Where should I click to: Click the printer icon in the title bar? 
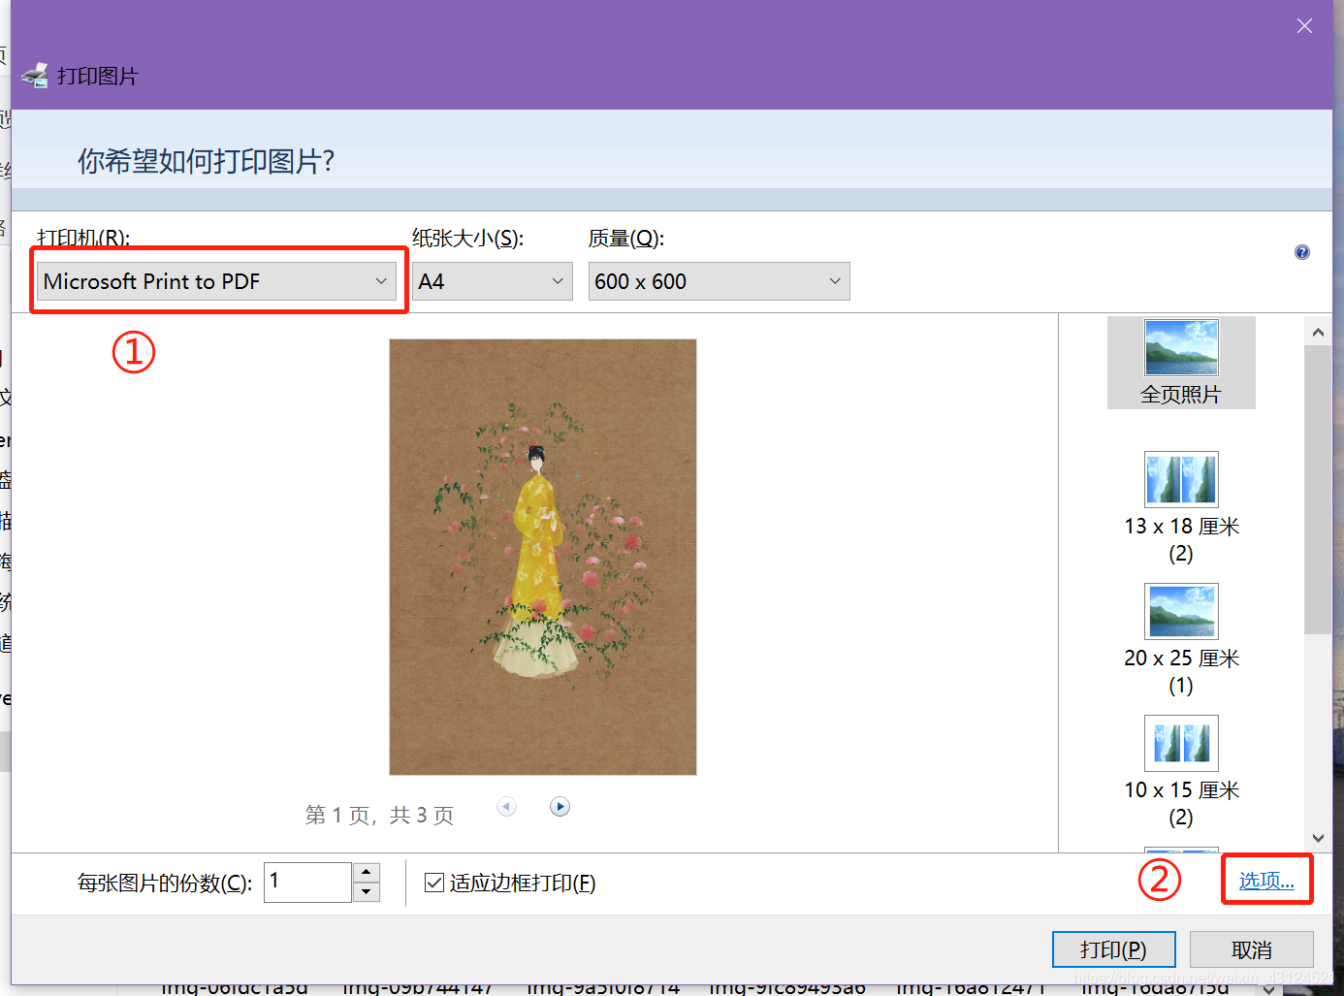35,76
